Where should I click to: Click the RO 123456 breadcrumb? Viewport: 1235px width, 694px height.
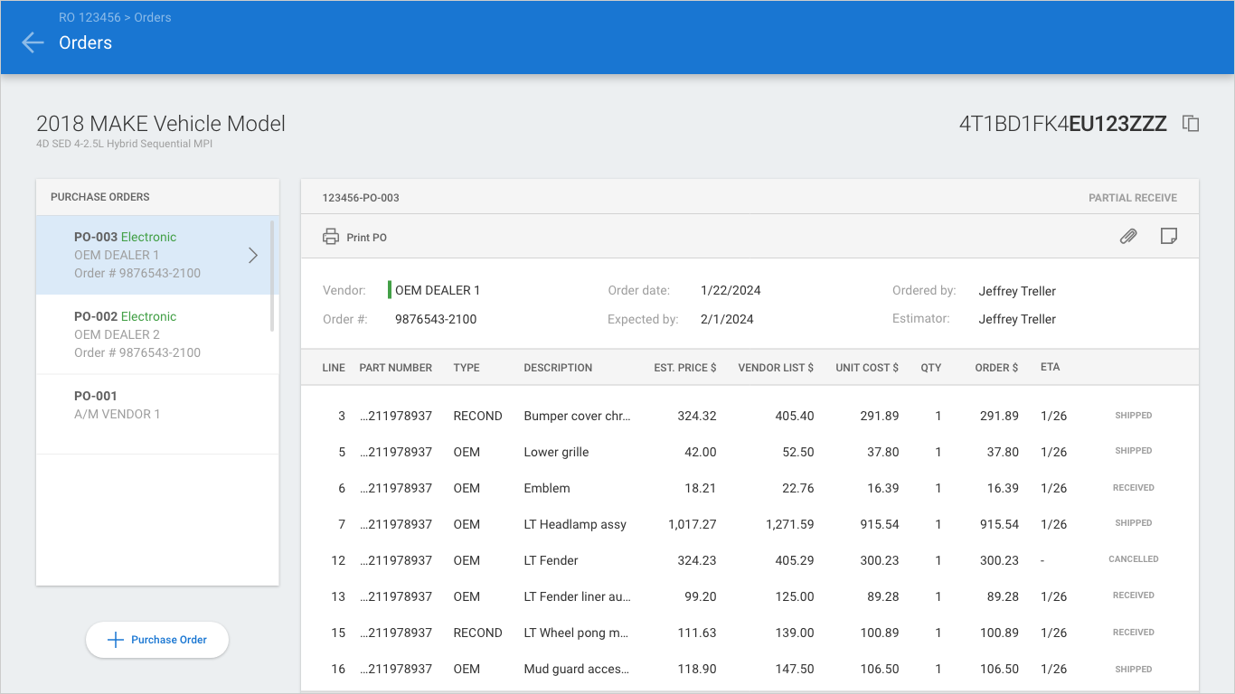90,17
